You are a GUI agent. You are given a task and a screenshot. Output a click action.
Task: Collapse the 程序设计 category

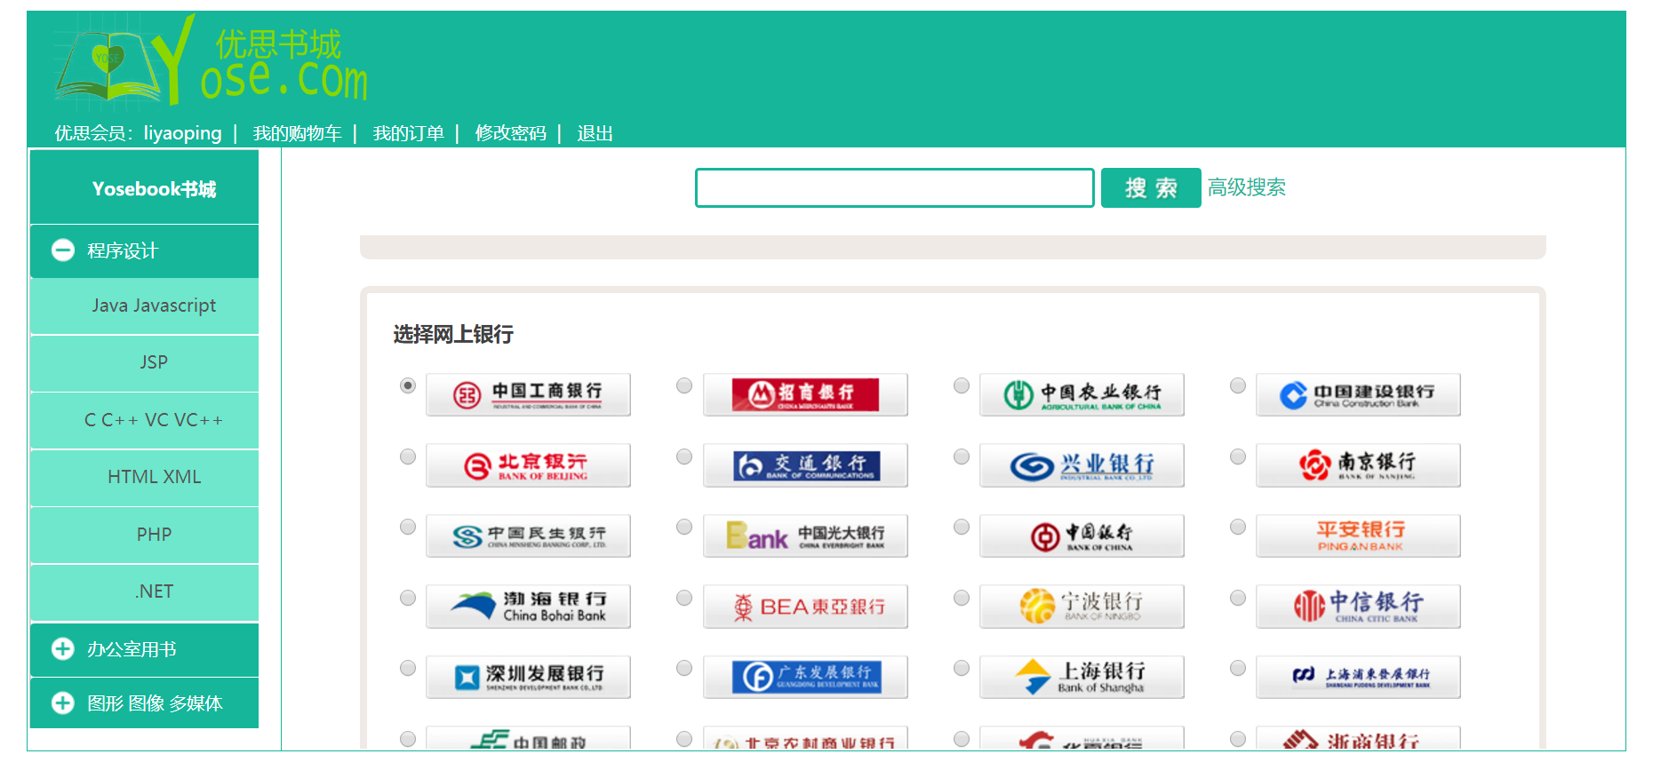[144, 250]
